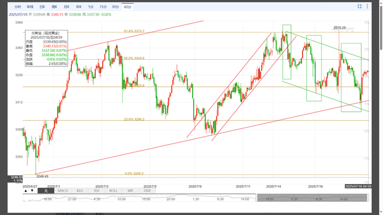
Task: Enable the BOLL indicator
Action: 113,191
